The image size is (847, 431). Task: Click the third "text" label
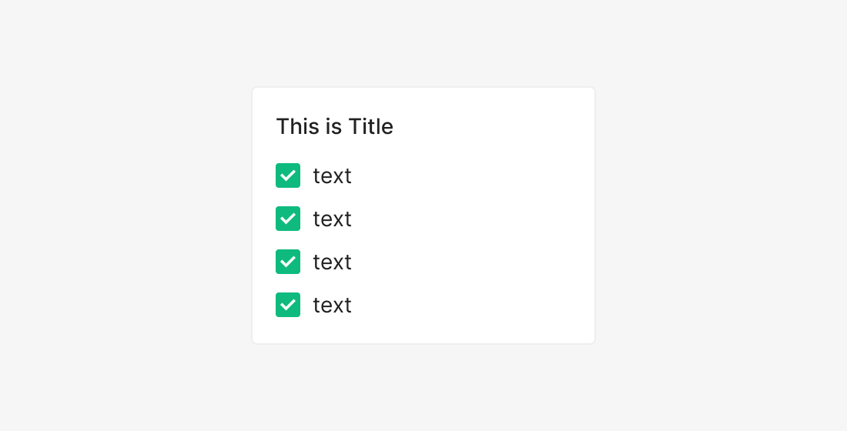[332, 262]
